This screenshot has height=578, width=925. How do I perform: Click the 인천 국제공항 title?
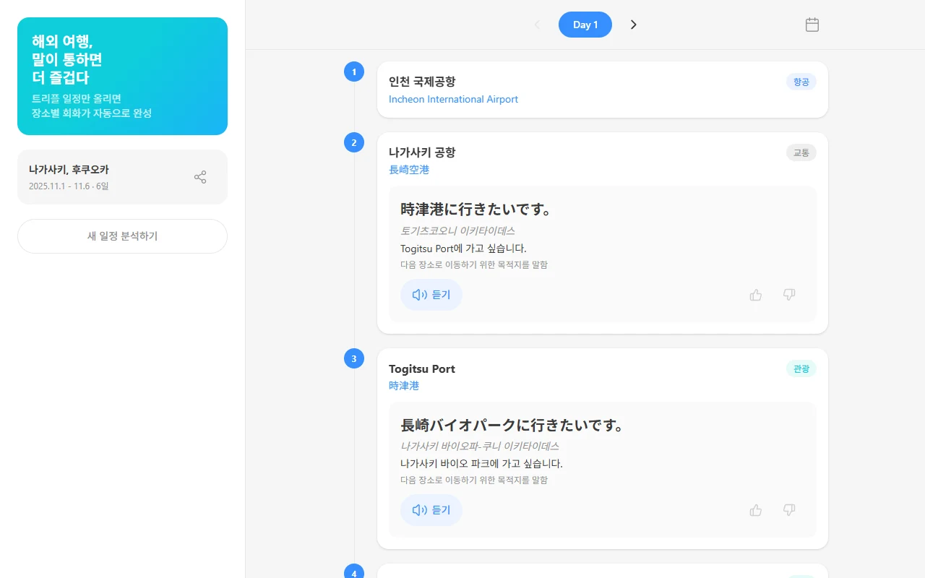tap(422, 82)
